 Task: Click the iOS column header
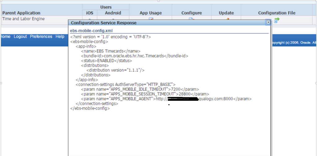pos(90,13)
